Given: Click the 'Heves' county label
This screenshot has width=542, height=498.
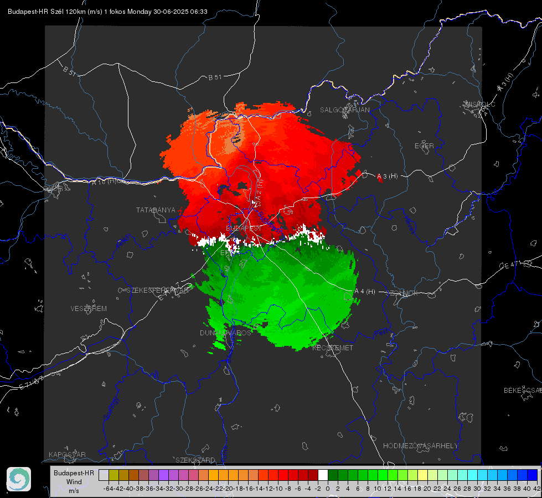Looking at the screenshot, I should coord(409,225).
